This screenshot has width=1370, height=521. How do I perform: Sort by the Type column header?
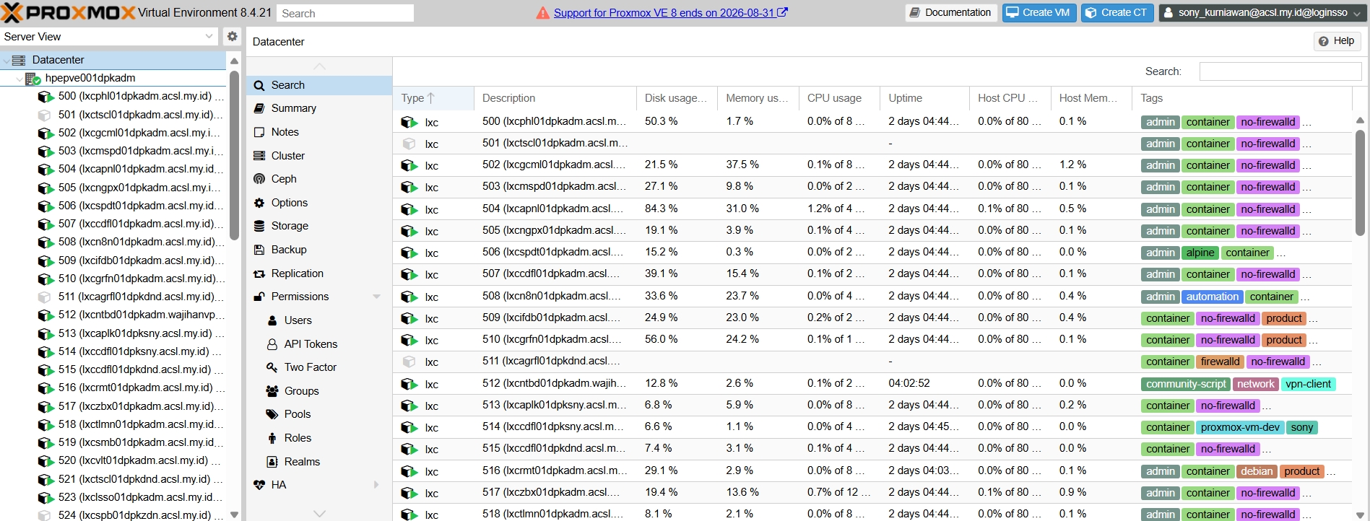(433, 98)
